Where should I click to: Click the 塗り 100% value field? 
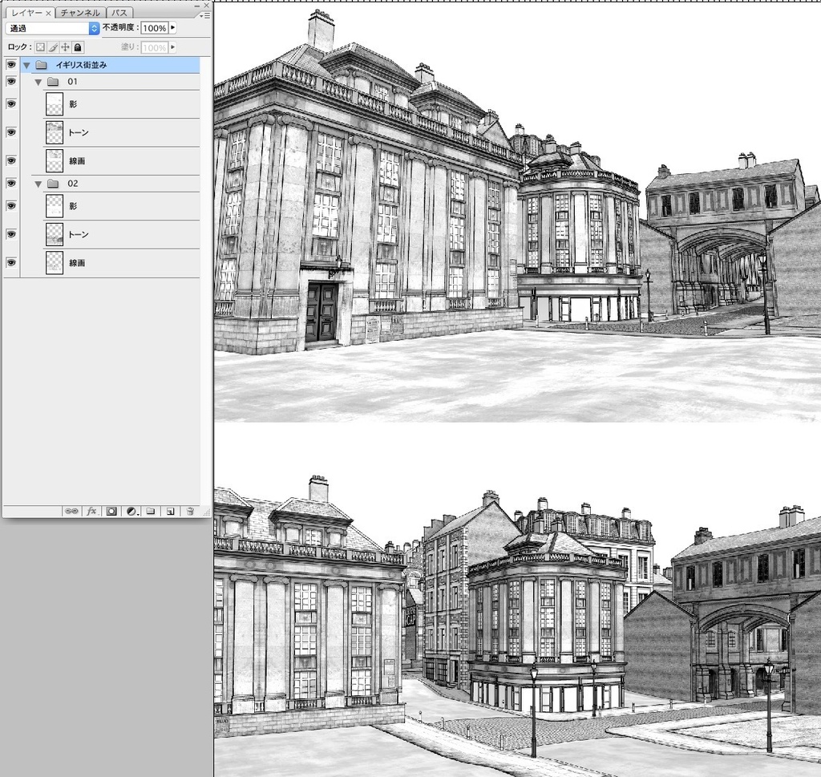(155, 47)
